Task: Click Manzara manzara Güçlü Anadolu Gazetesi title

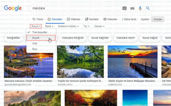Action: 28,81
